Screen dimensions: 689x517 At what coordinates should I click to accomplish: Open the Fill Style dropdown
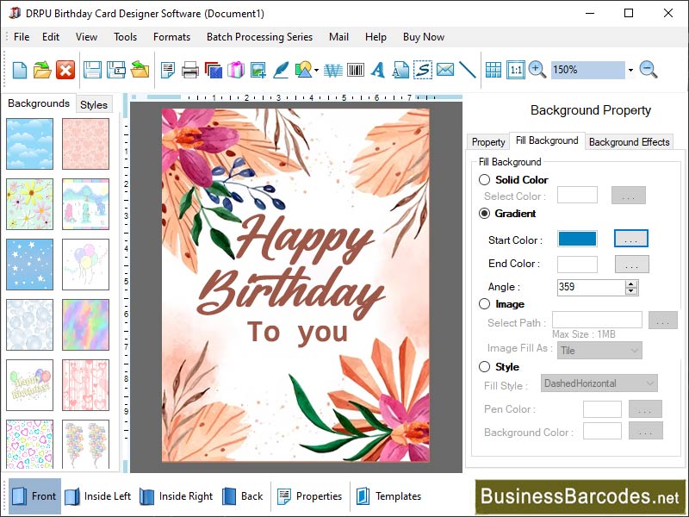pyautogui.click(x=598, y=383)
